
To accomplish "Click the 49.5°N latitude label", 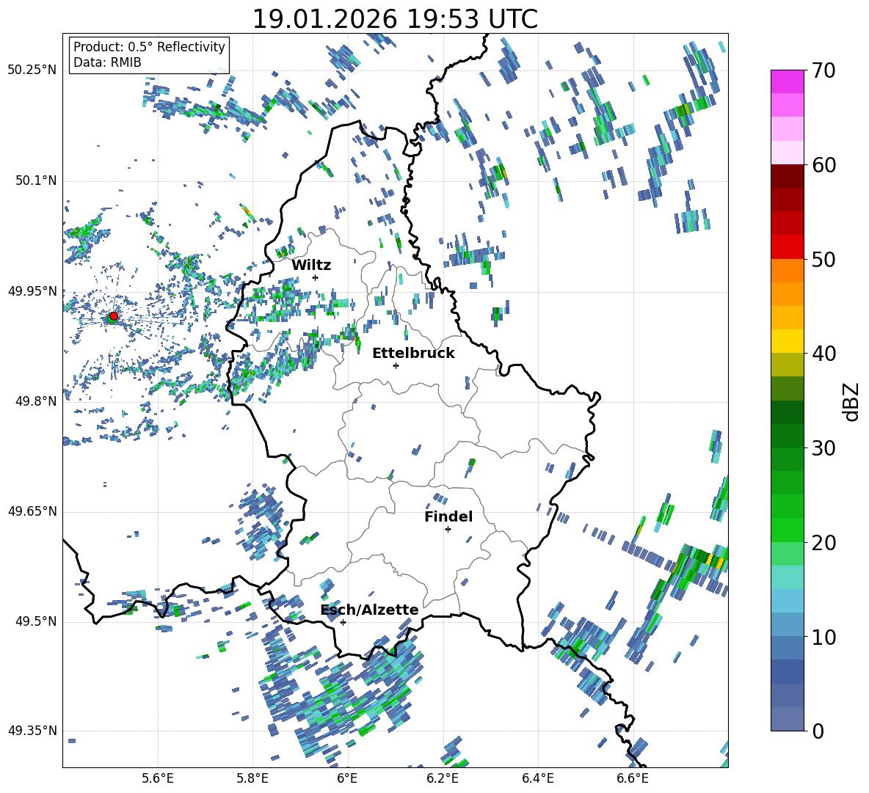I will [x=35, y=622].
